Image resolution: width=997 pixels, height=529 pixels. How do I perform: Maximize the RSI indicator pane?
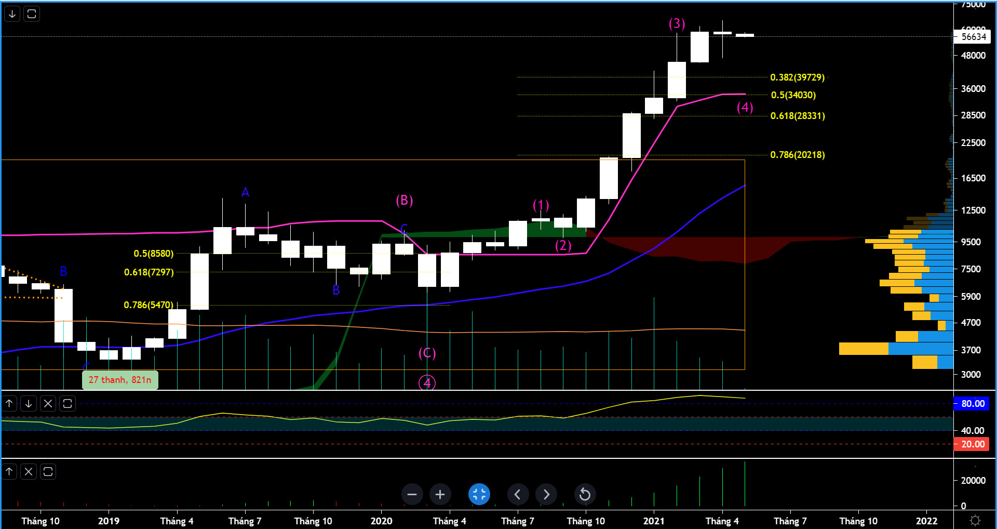click(x=68, y=404)
